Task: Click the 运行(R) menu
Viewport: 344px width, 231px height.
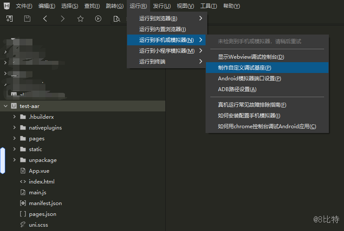Action: click(138, 6)
